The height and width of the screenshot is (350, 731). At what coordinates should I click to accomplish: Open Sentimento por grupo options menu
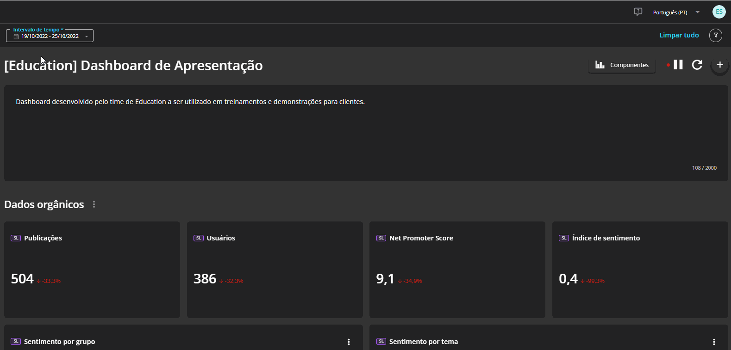(x=349, y=342)
